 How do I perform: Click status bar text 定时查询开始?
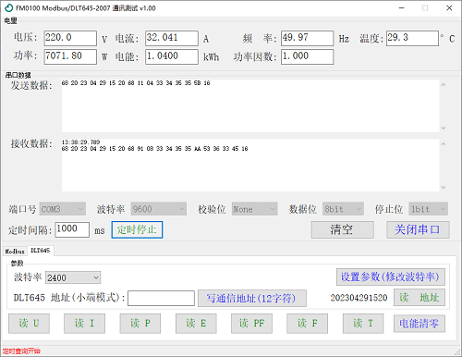(x=21, y=351)
